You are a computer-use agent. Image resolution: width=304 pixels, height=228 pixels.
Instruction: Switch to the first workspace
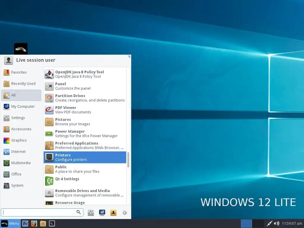click(x=246, y=224)
